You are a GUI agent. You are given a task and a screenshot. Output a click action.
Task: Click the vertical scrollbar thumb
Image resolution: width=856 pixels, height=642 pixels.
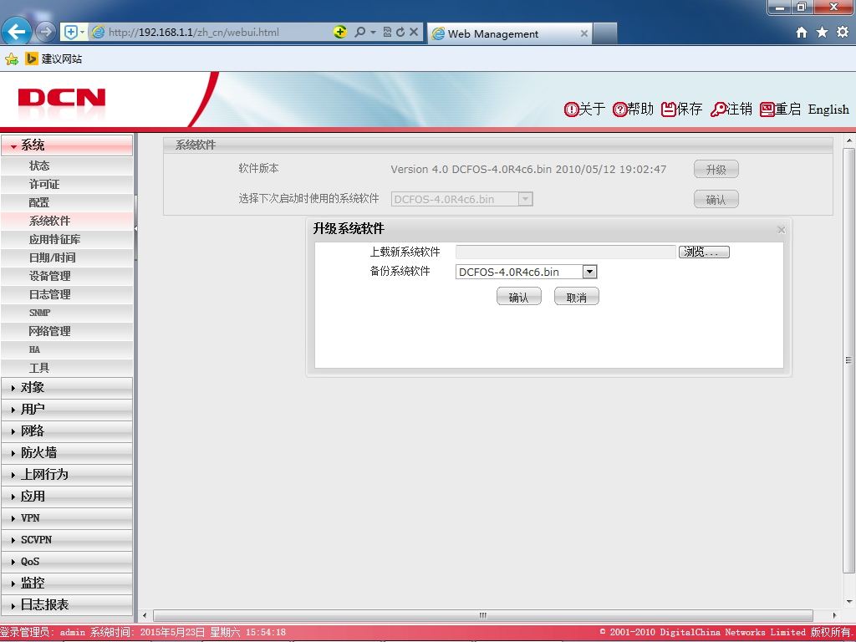(x=849, y=360)
